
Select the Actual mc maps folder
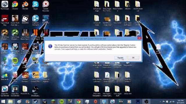[97, 6]
